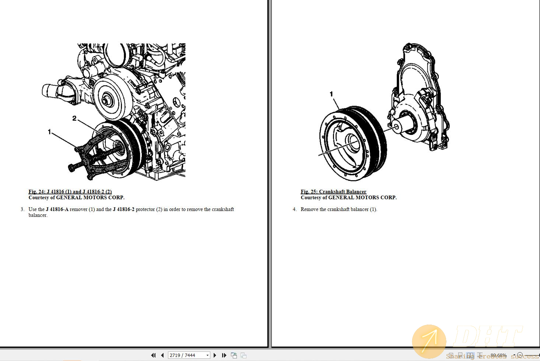Click the Fig. 24 J 41816 caption

[x=70, y=192]
